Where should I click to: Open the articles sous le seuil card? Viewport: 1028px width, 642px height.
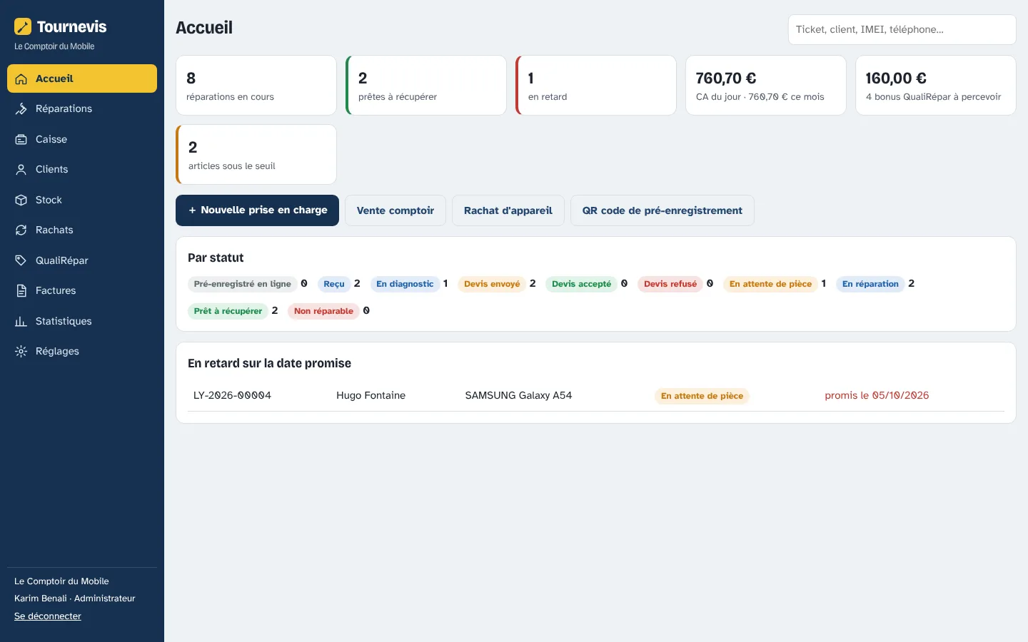point(256,155)
